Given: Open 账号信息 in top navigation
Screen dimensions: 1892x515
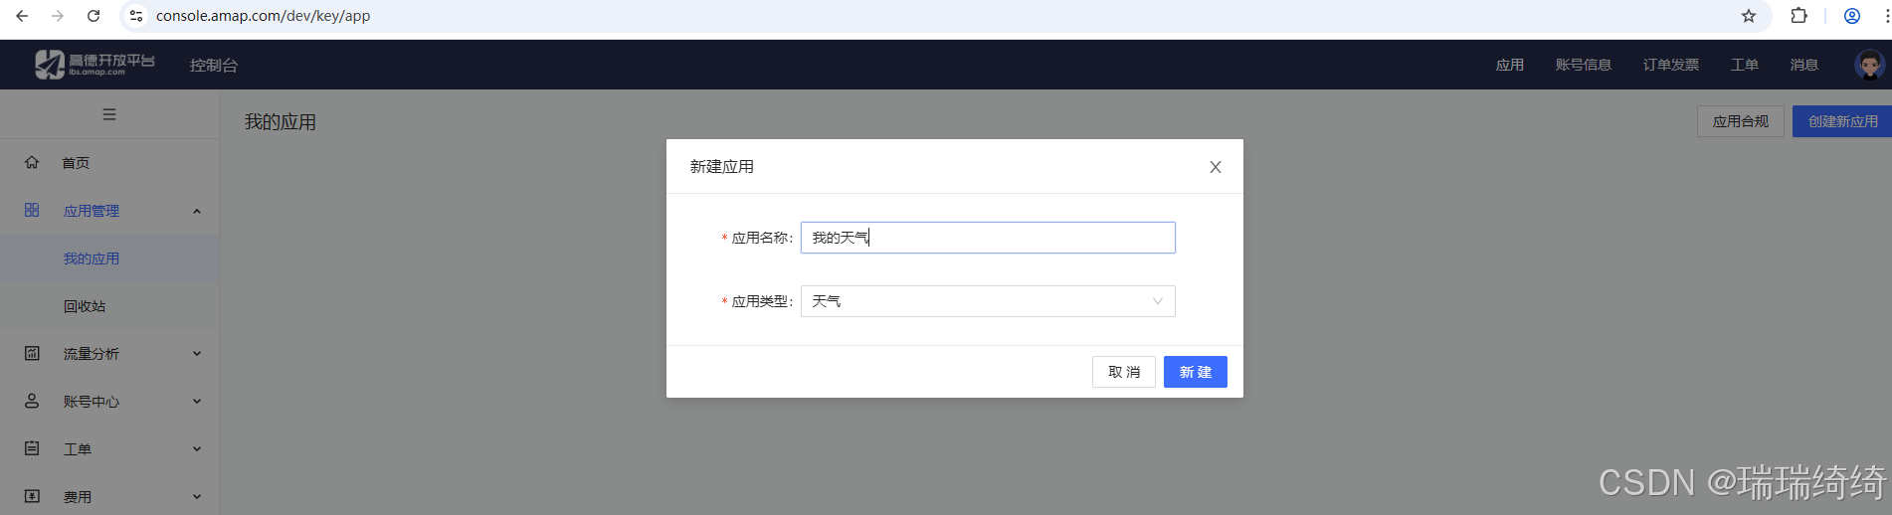Looking at the screenshot, I should (1584, 65).
